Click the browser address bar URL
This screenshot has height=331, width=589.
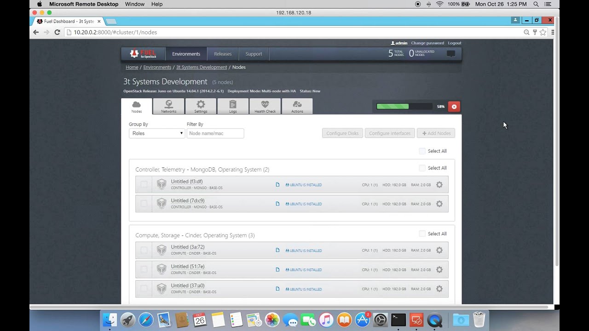[115, 32]
